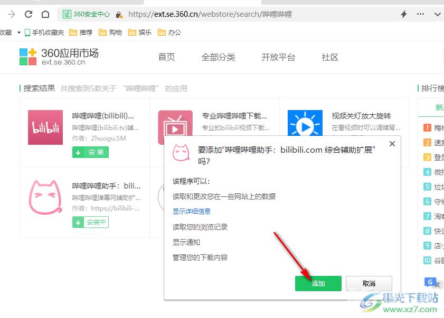Viewport: 444px width, 318px height.
Task: Click the cat icon in the dialog
Action: coord(181,153)
